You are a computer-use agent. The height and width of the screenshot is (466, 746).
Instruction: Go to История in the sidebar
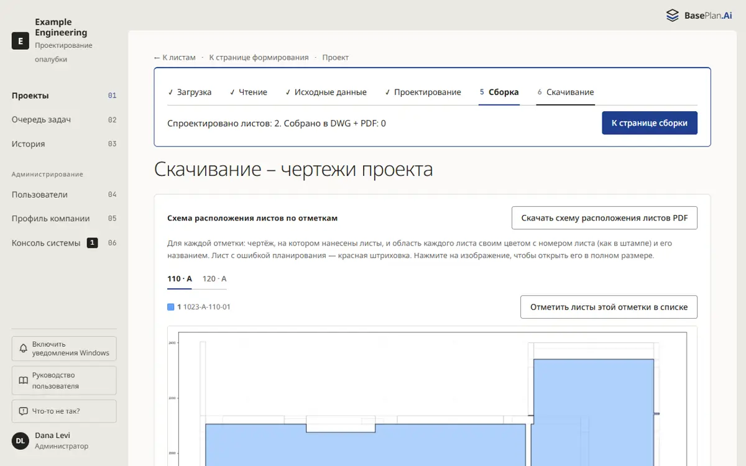coord(64,144)
